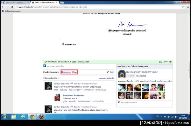The height and width of the screenshot is (126, 191).
Task: Open avatar of first commenter about ราคาถูก
Action: point(48,86)
